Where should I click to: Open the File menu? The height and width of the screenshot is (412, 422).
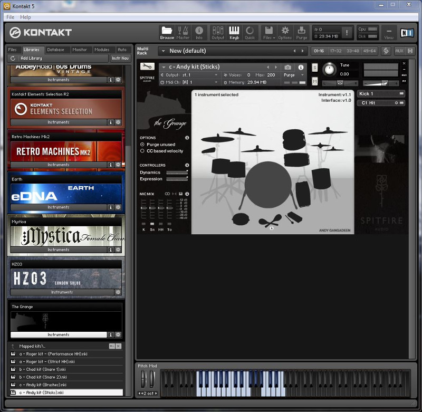[x=10, y=17]
